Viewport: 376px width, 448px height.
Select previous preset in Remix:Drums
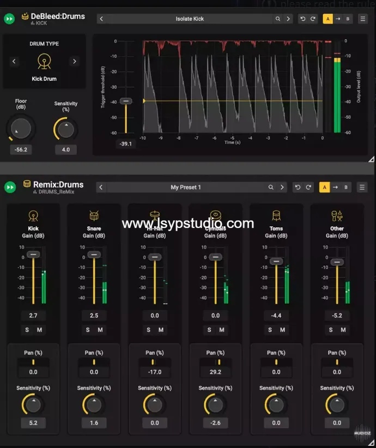pos(101,187)
